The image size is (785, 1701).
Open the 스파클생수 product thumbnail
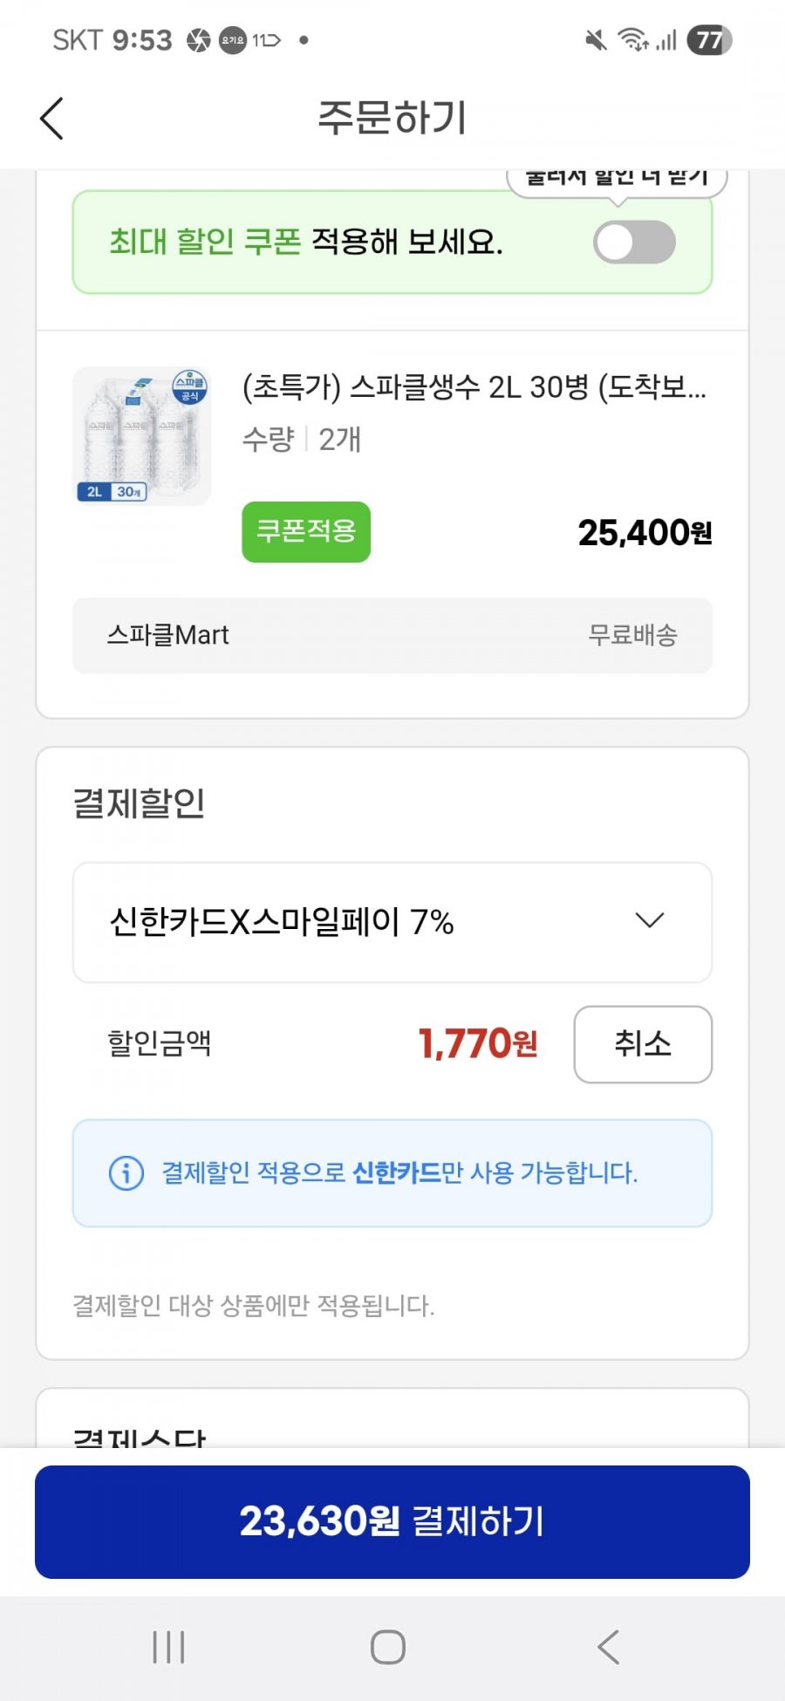[x=141, y=435]
